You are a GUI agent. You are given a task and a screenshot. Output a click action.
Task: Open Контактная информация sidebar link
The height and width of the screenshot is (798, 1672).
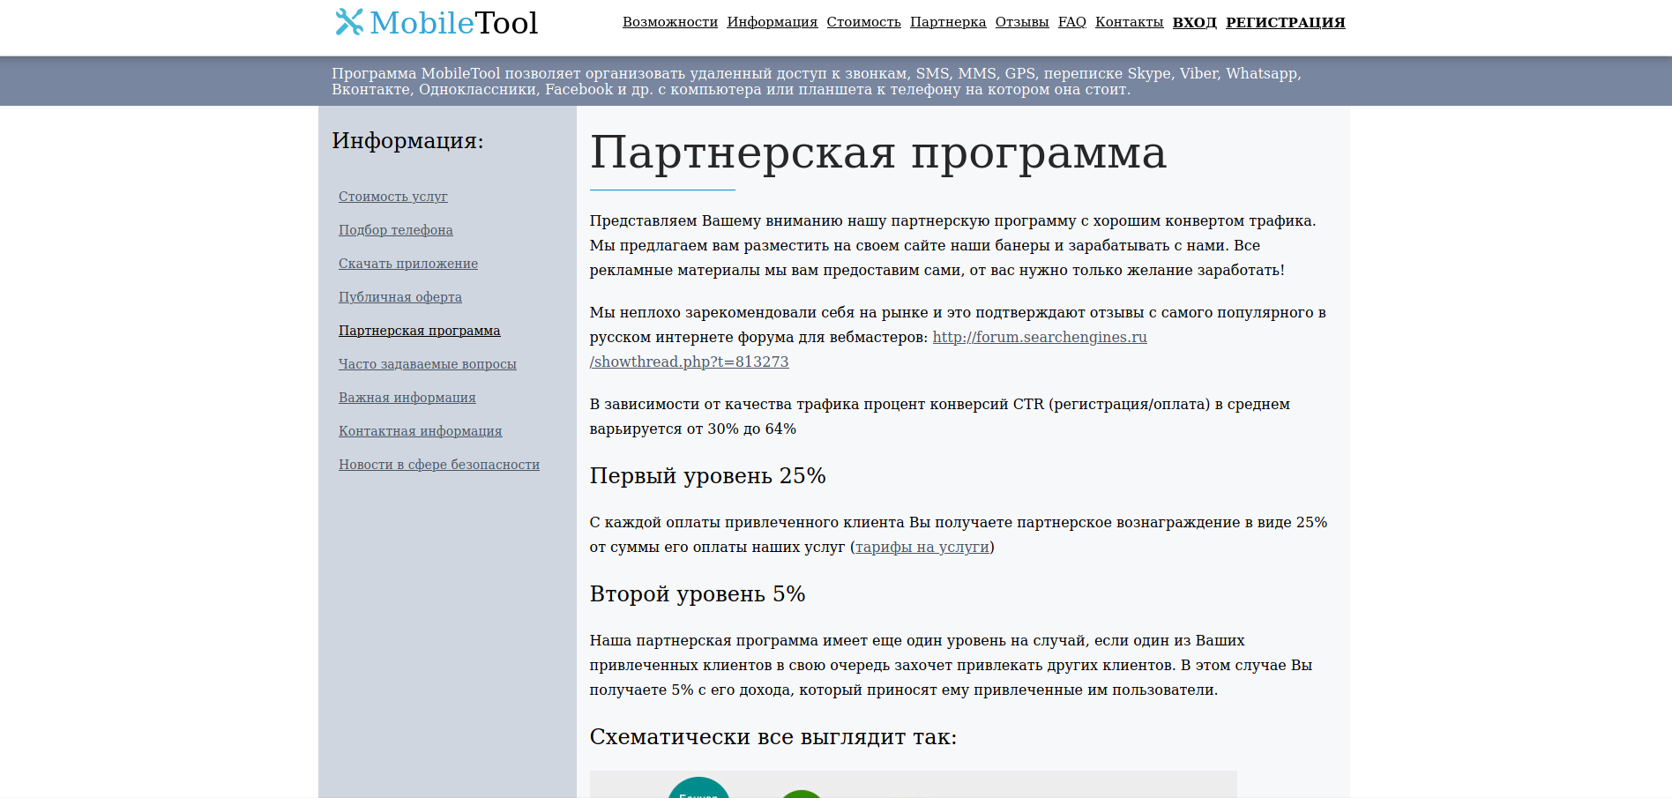point(421,431)
